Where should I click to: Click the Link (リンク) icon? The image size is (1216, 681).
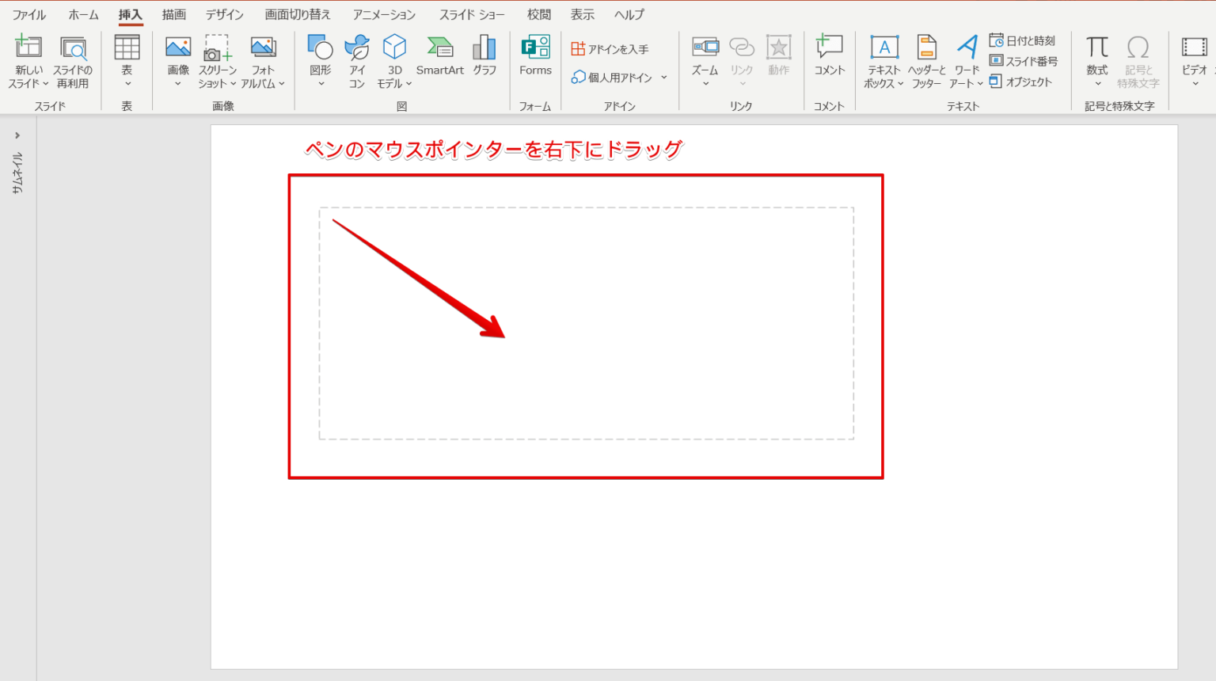tap(742, 48)
